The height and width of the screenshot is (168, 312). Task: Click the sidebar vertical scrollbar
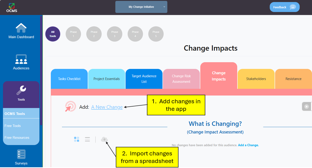(41, 71)
